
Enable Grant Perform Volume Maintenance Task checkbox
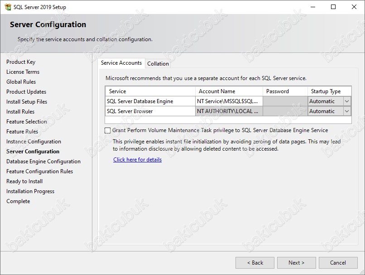coord(107,130)
